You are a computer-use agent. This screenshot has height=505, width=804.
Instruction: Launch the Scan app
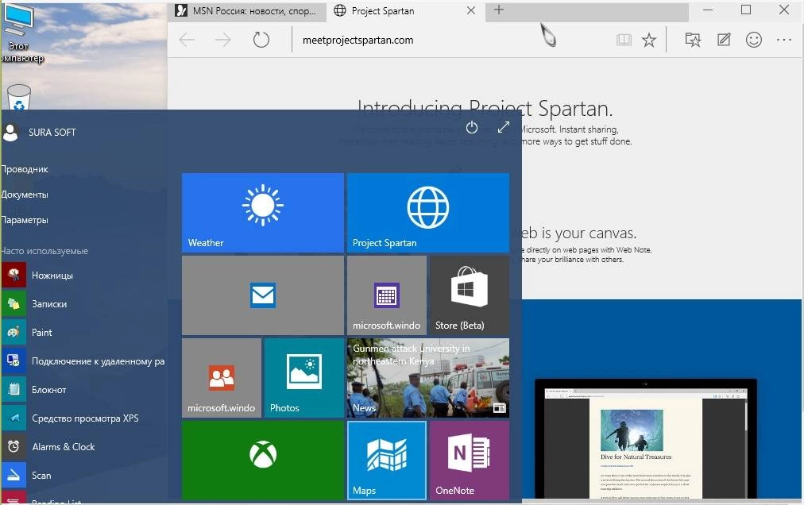84,476
